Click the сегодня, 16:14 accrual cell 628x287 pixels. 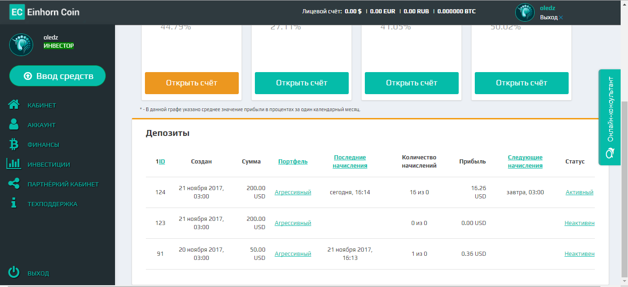350,192
